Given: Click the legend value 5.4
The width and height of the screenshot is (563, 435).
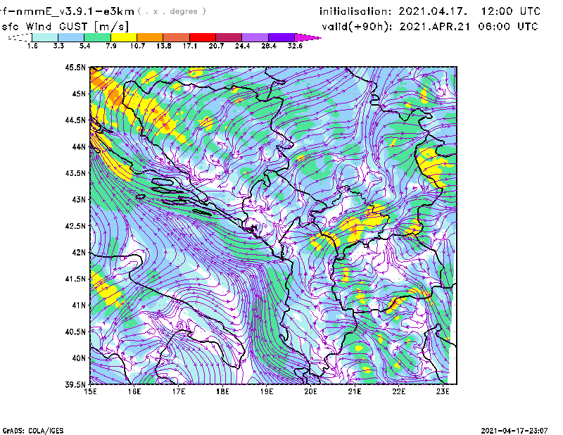Looking at the screenshot, I should [84, 46].
